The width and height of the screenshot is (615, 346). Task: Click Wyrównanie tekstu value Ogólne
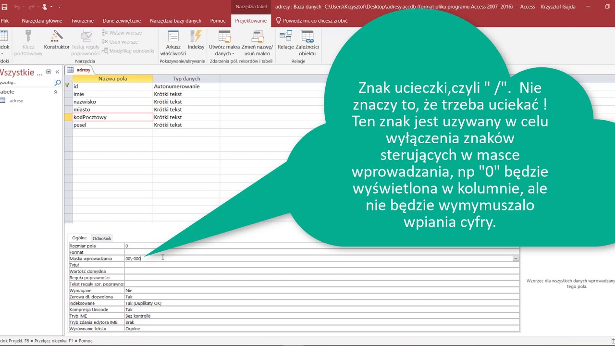[321, 329]
